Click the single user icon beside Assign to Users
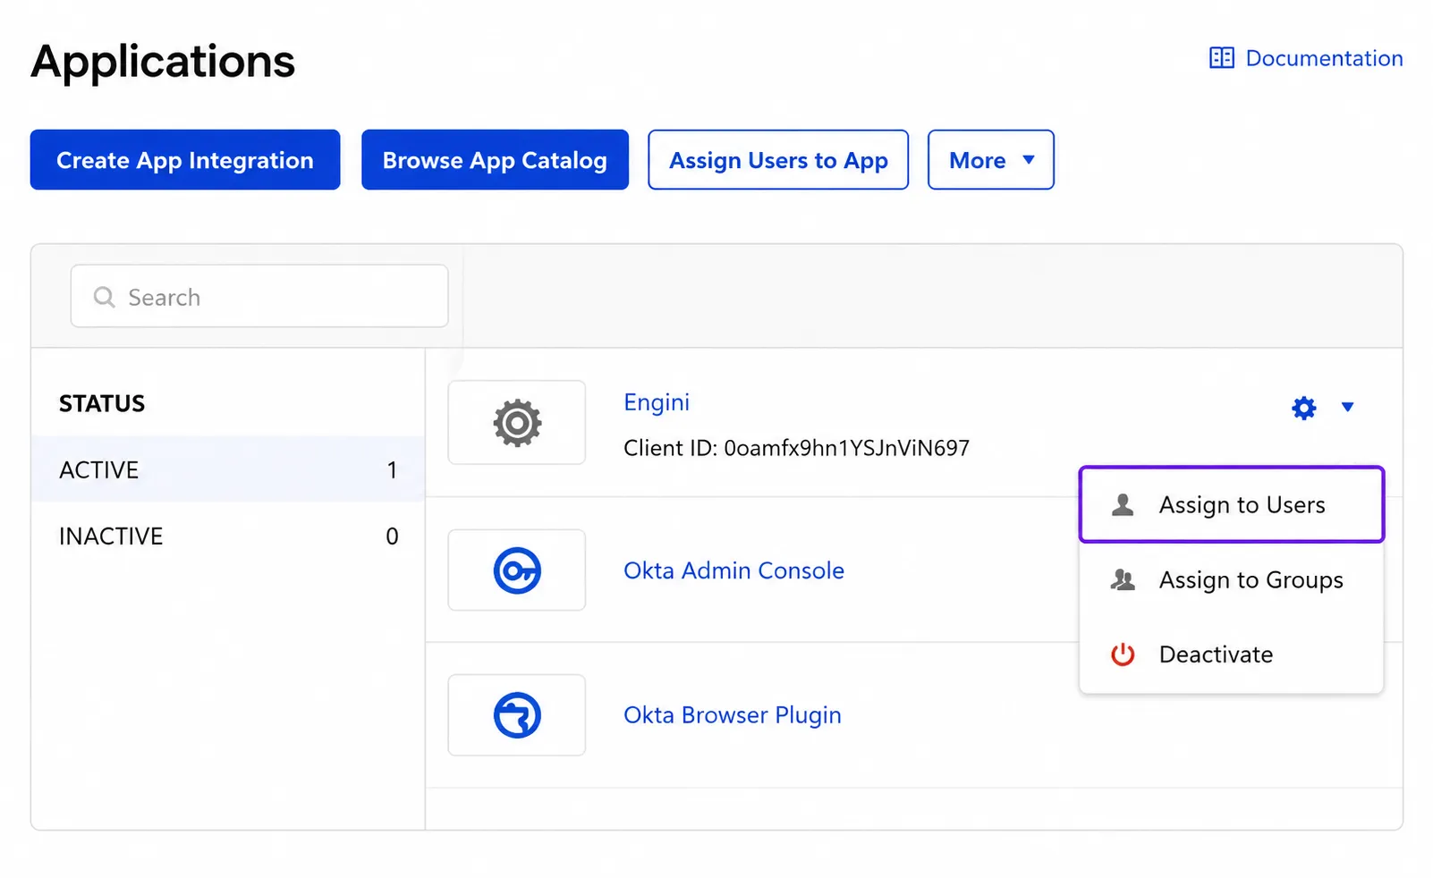Viewport: 1433px width, 878px height. point(1123,505)
